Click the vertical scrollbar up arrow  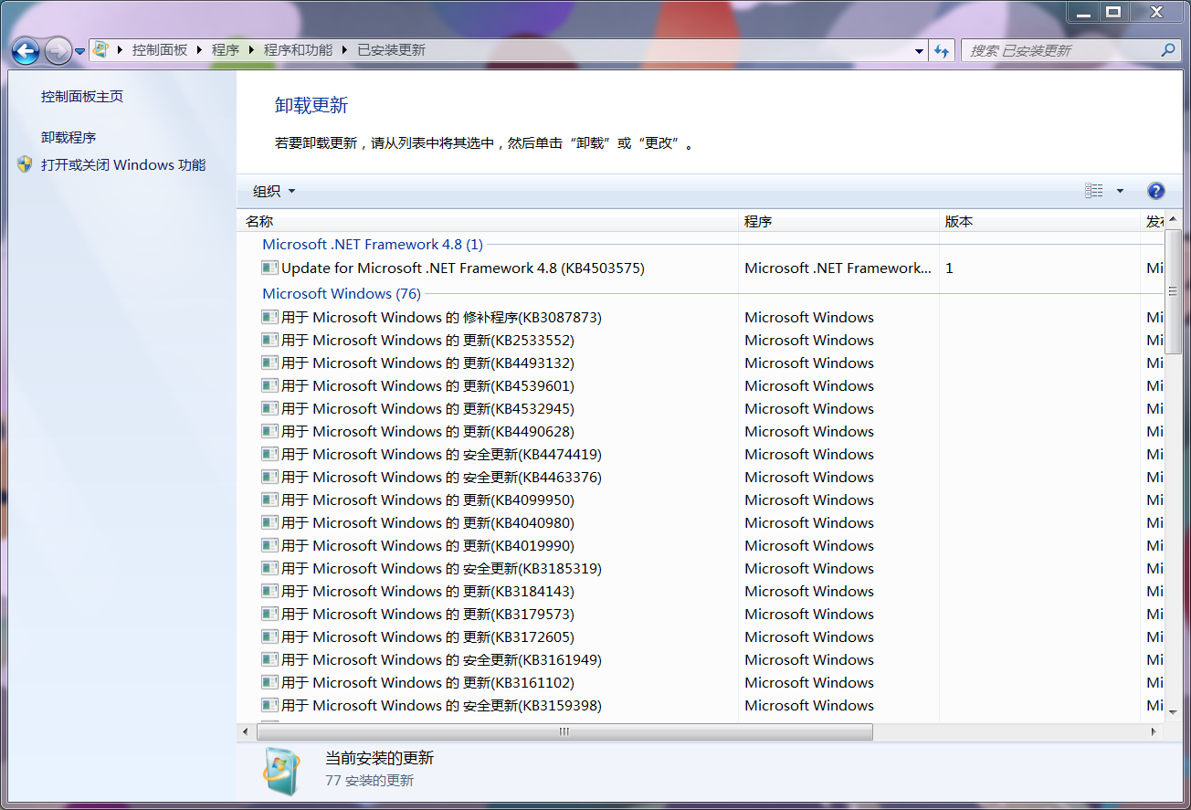[x=1173, y=220]
